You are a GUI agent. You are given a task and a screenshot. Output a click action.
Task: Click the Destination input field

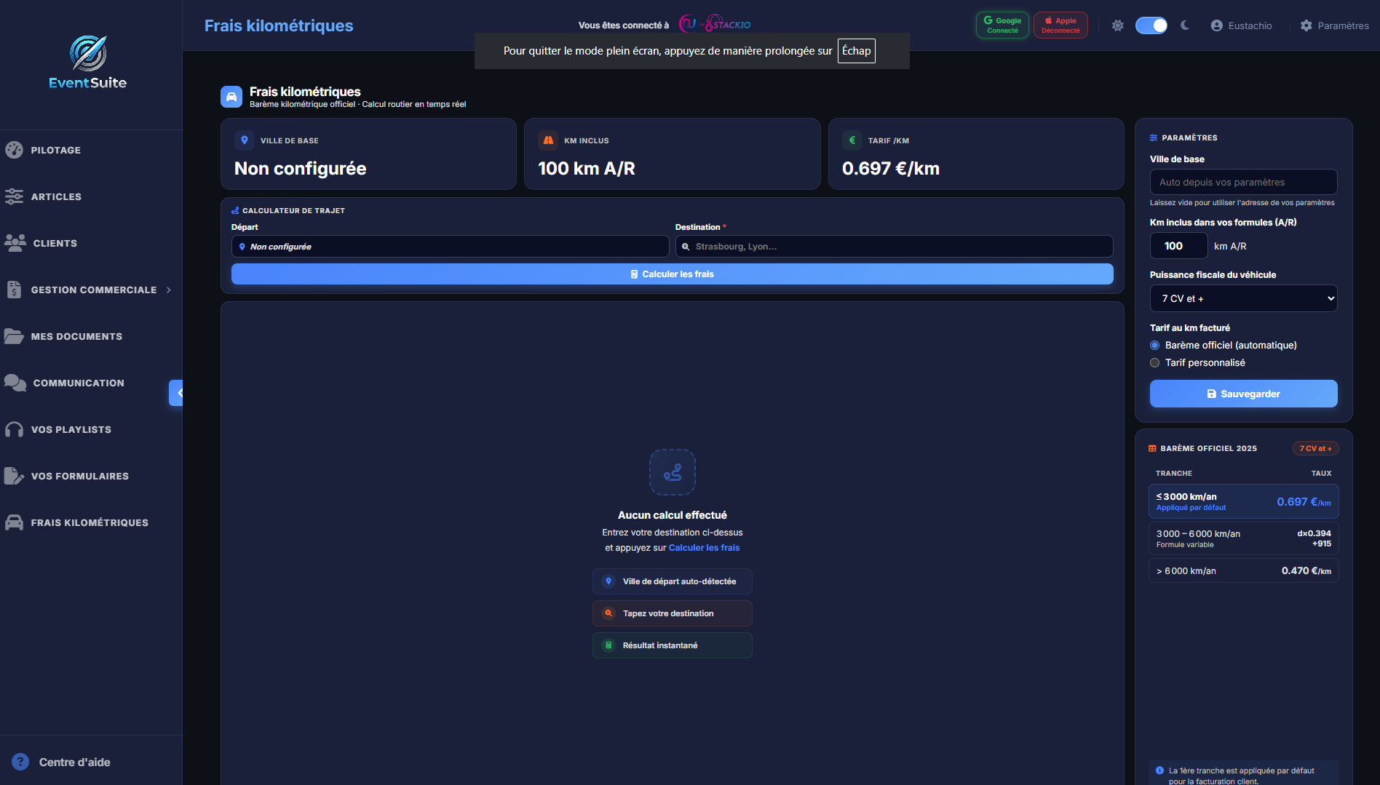(894, 247)
